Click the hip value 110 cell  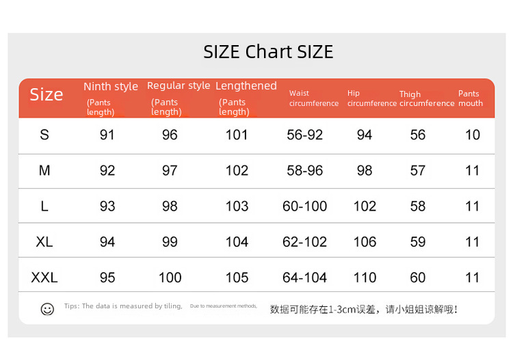[x=365, y=278]
